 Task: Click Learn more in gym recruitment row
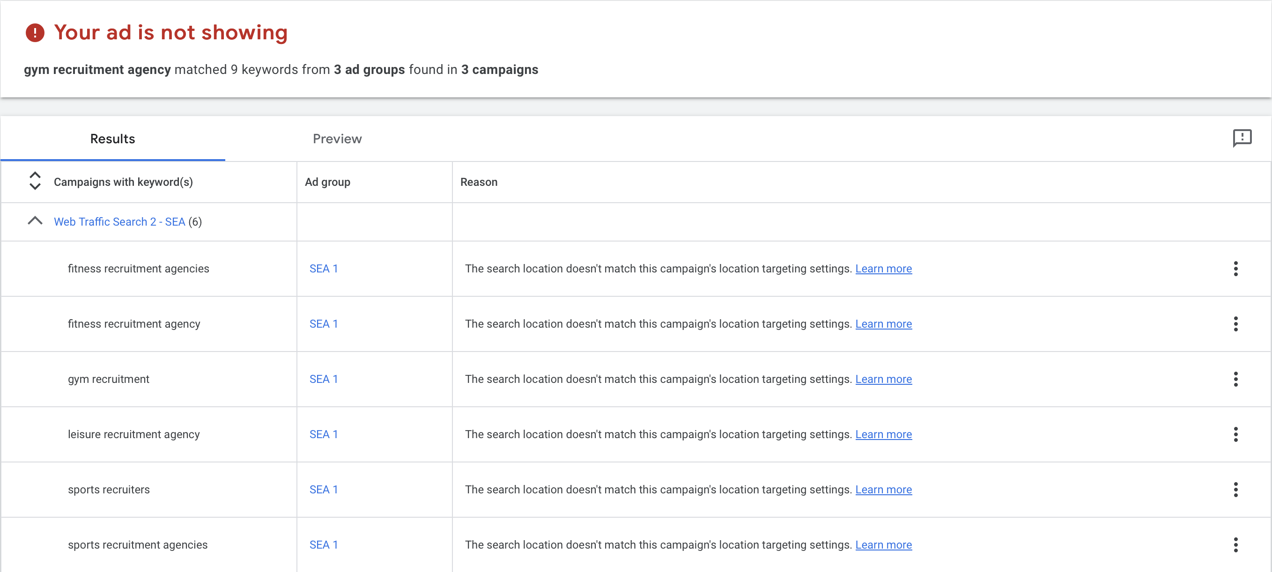(x=883, y=380)
